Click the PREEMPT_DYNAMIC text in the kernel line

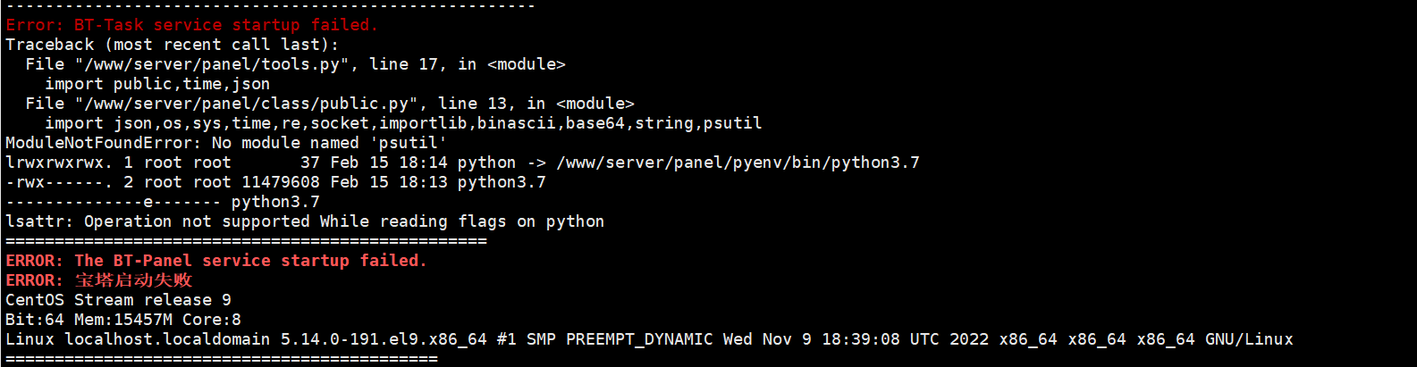click(639, 339)
